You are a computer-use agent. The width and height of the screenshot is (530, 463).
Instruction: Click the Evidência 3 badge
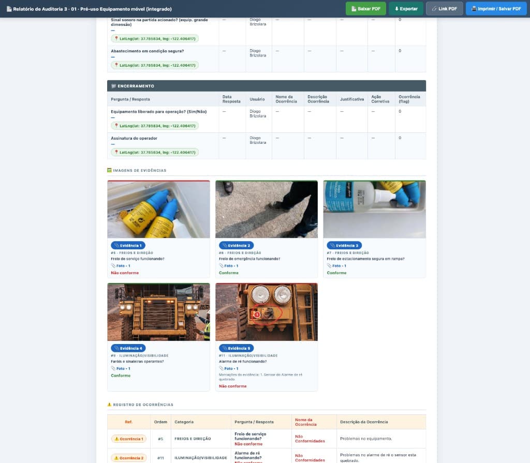coord(344,246)
